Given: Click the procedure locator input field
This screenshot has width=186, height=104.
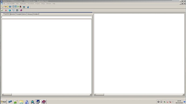Looking at the screenshot, I should (x=47, y=17).
